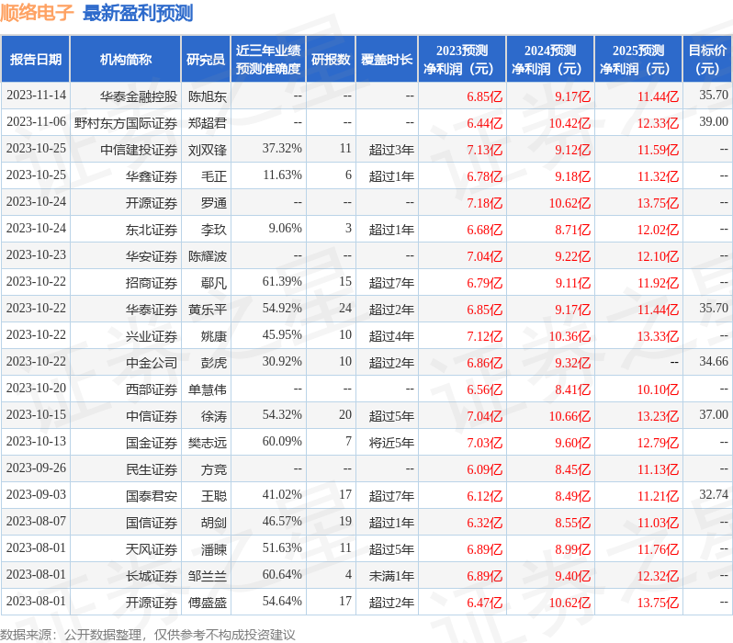The width and height of the screenshot is (733, 643).
Task: Click the 6.09亿 forecast value
Action: (484, 469)
